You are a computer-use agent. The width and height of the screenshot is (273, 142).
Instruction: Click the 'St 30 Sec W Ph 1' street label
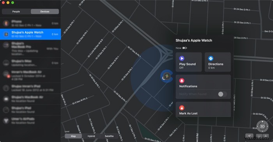[x=82, y=37]
